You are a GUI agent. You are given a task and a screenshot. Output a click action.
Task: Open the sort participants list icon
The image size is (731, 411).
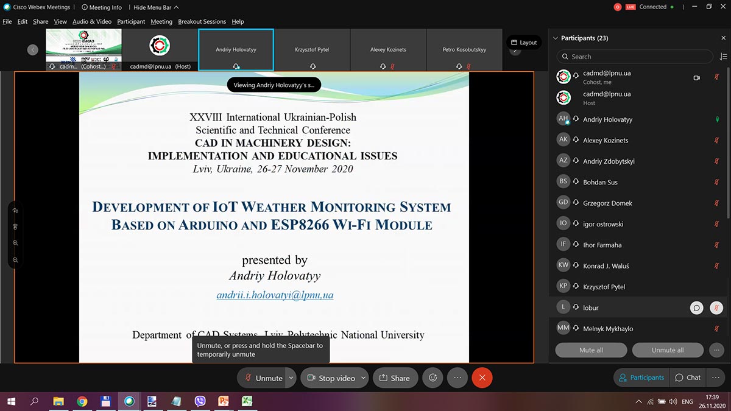[723, 57]
